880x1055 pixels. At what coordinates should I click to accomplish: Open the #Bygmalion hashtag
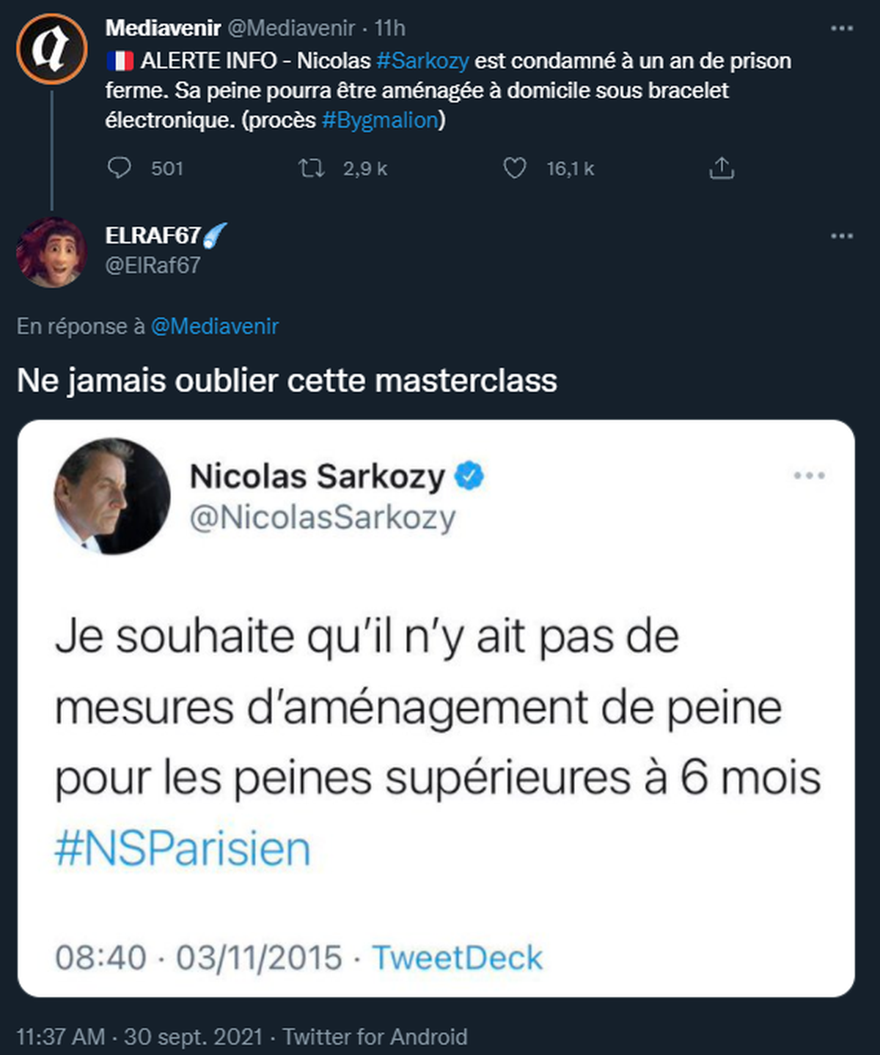click(x=380, y=120)
